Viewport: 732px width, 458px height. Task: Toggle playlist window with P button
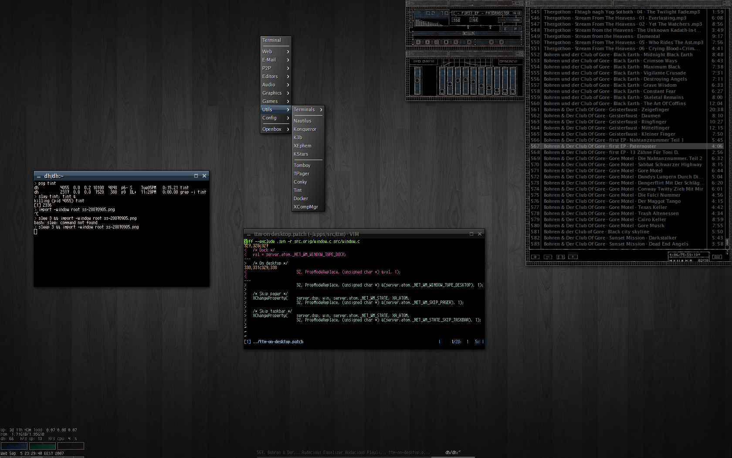515,29
